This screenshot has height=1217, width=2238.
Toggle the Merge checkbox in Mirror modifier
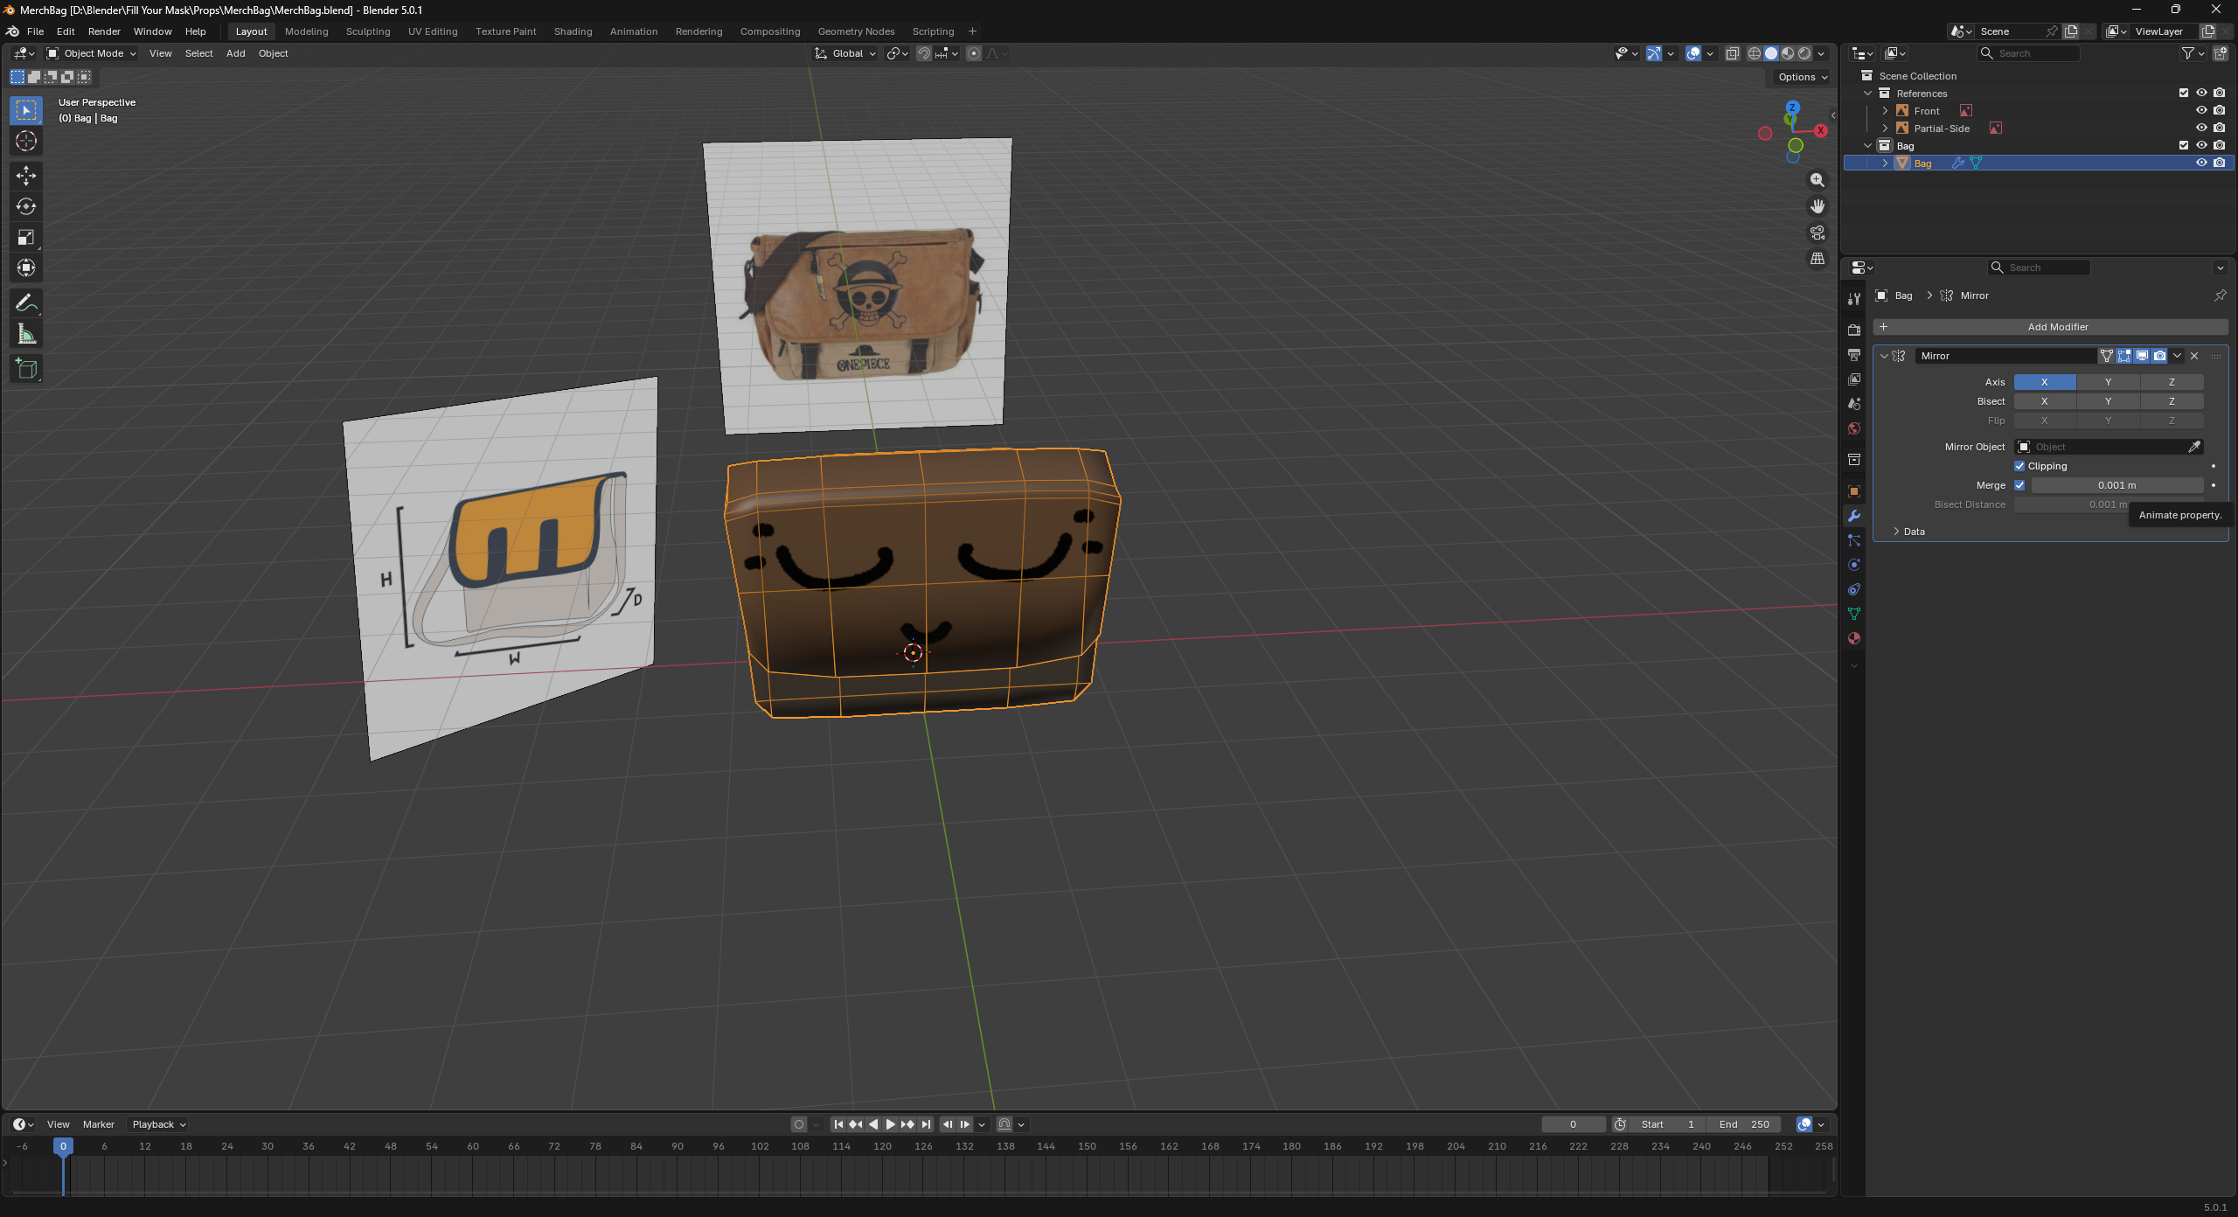[2019, 485]
